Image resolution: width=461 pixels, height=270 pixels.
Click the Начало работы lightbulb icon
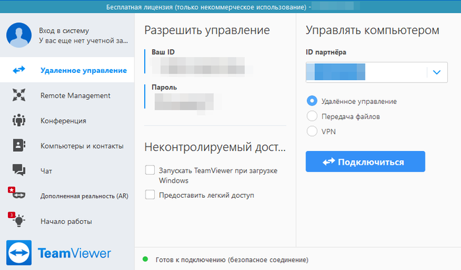(19, 221)
